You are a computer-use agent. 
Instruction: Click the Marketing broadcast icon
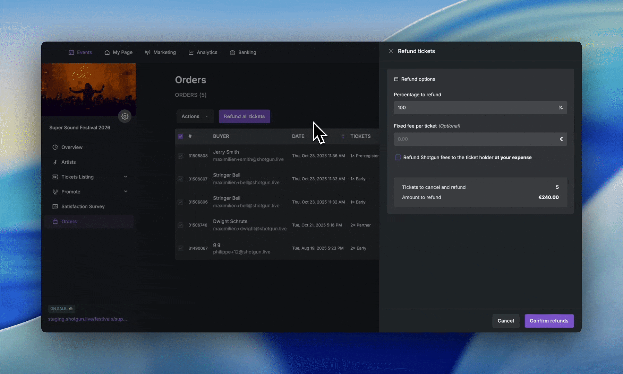148,52
